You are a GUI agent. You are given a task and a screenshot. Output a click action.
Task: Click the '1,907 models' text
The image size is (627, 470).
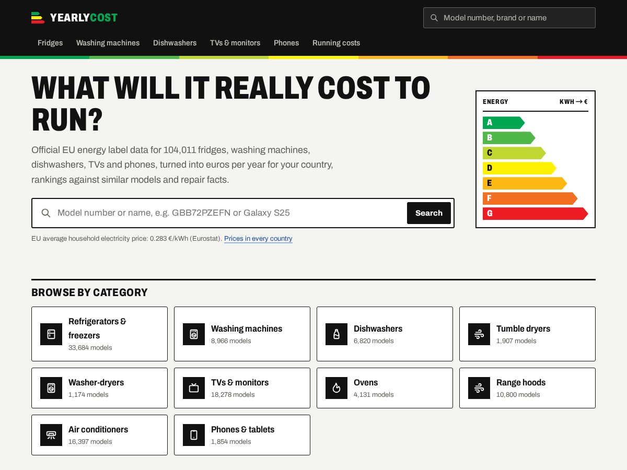pos(516,341)
